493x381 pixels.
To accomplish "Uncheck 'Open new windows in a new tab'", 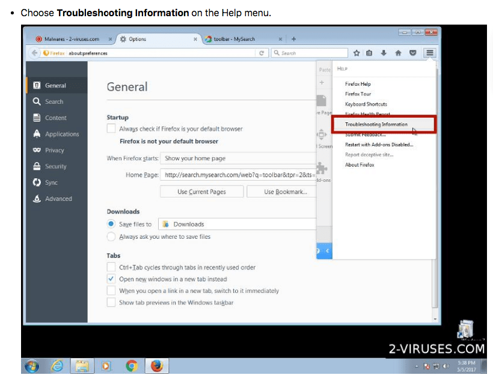I will (111, 278).
